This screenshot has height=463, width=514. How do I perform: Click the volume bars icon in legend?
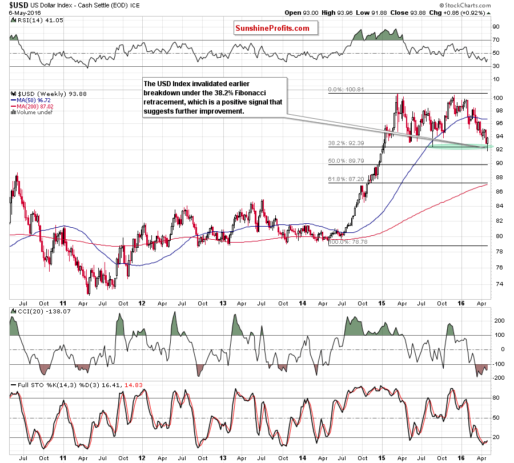14,112
